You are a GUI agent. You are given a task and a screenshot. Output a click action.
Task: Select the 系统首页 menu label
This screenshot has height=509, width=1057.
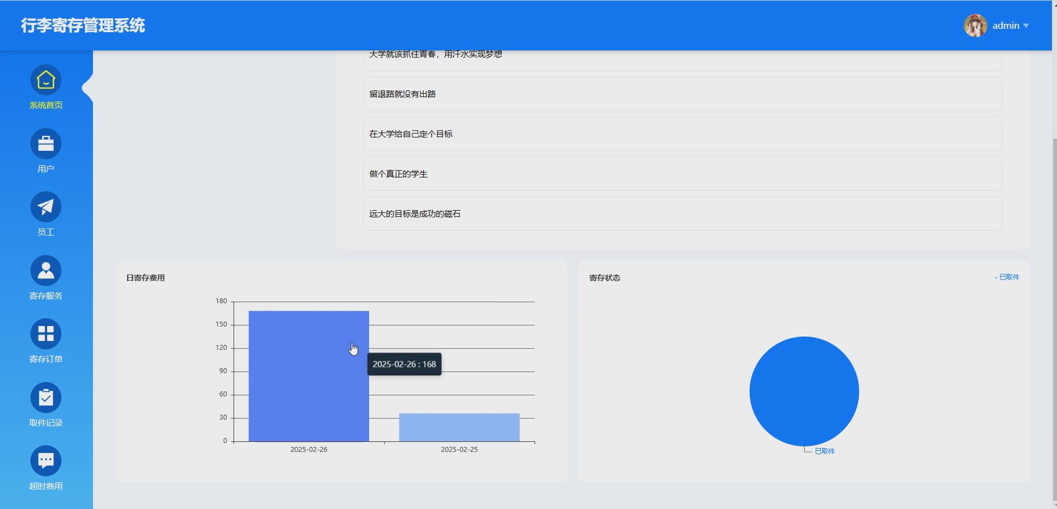point(46,105)
